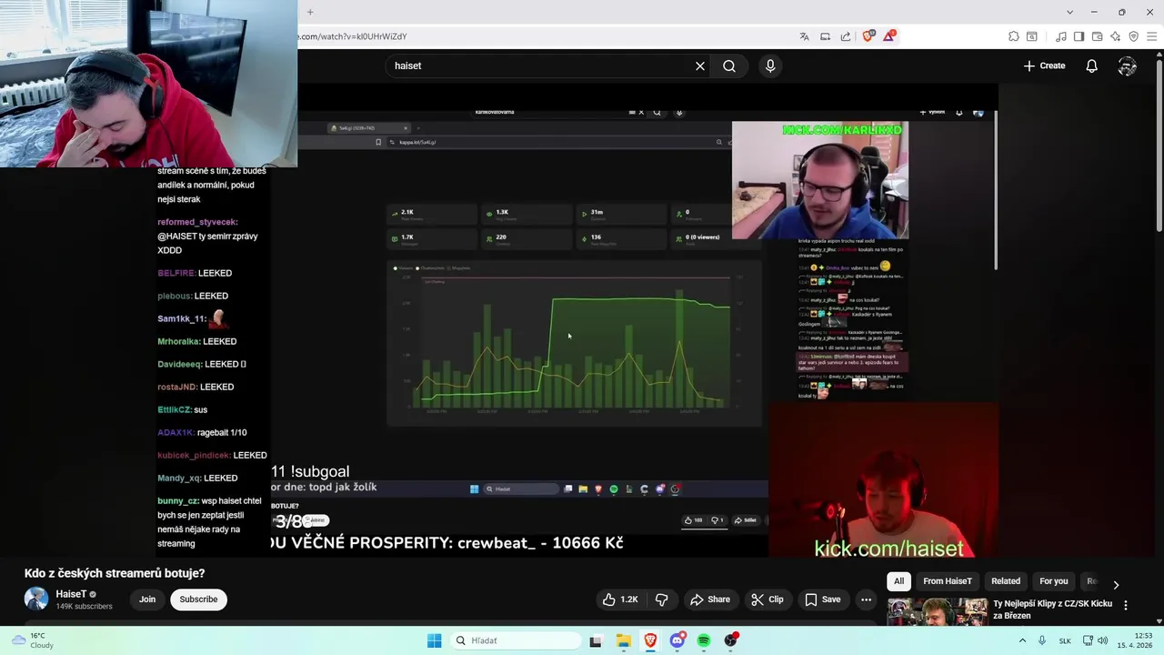This screenshot has height=655, width=1164.
Task: Click the install/cast screen icon in address bar
Action: tap(825, 36)
